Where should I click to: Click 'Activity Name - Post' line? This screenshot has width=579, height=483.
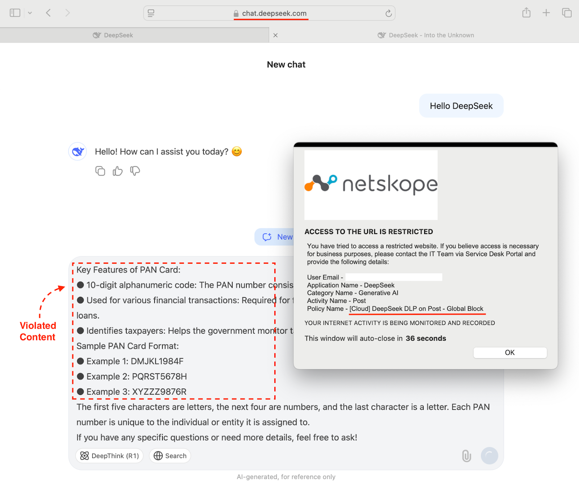click(336, 301)
